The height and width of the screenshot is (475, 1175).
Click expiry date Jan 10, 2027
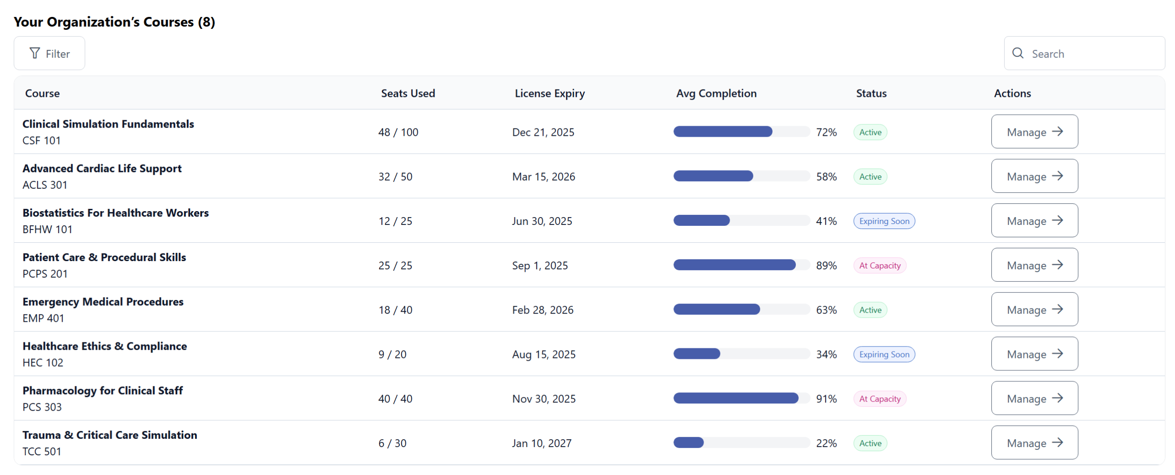tap(542, 444)
